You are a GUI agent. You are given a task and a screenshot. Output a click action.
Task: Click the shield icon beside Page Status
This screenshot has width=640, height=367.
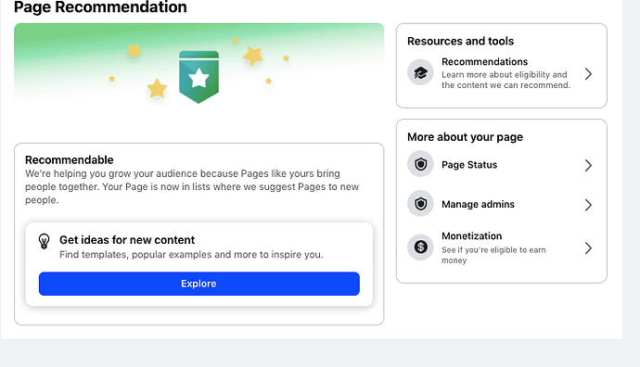[420, 164]
